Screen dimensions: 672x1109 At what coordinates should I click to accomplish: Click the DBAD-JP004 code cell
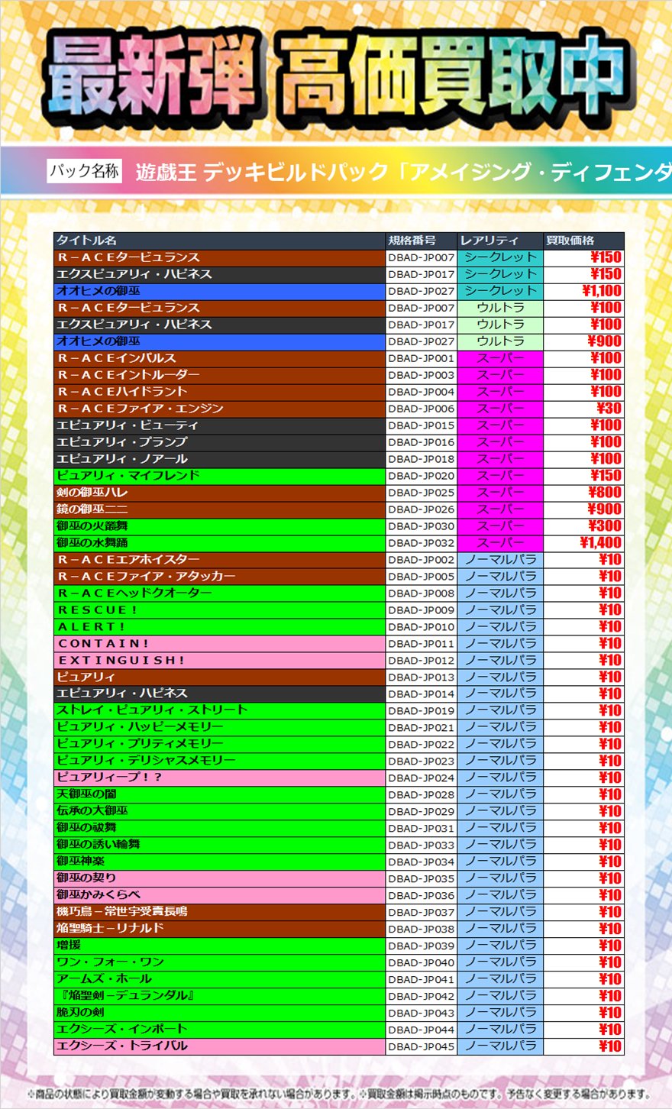point(422,392)
